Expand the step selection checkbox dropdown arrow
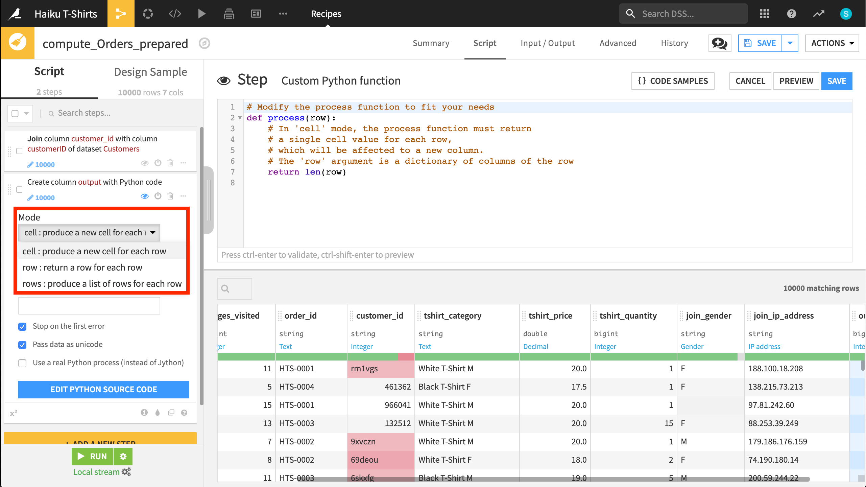The image size is (866, 487). pos(26,113)
